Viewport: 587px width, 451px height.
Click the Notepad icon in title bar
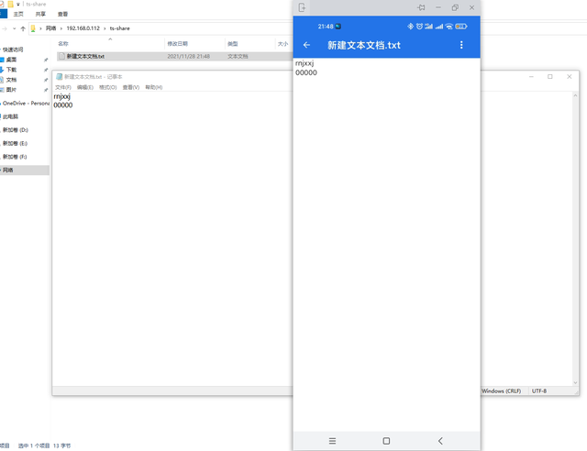point(59,77)
